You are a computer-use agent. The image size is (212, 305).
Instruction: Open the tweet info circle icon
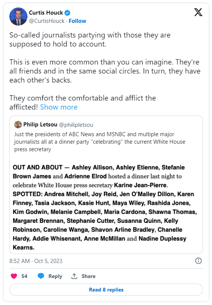click(198, 261)
